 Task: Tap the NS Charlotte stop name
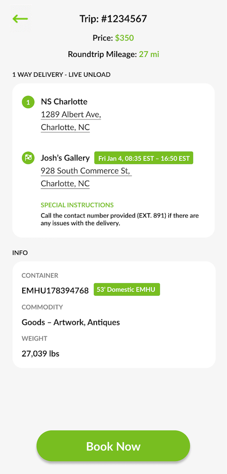click(64, 102)
